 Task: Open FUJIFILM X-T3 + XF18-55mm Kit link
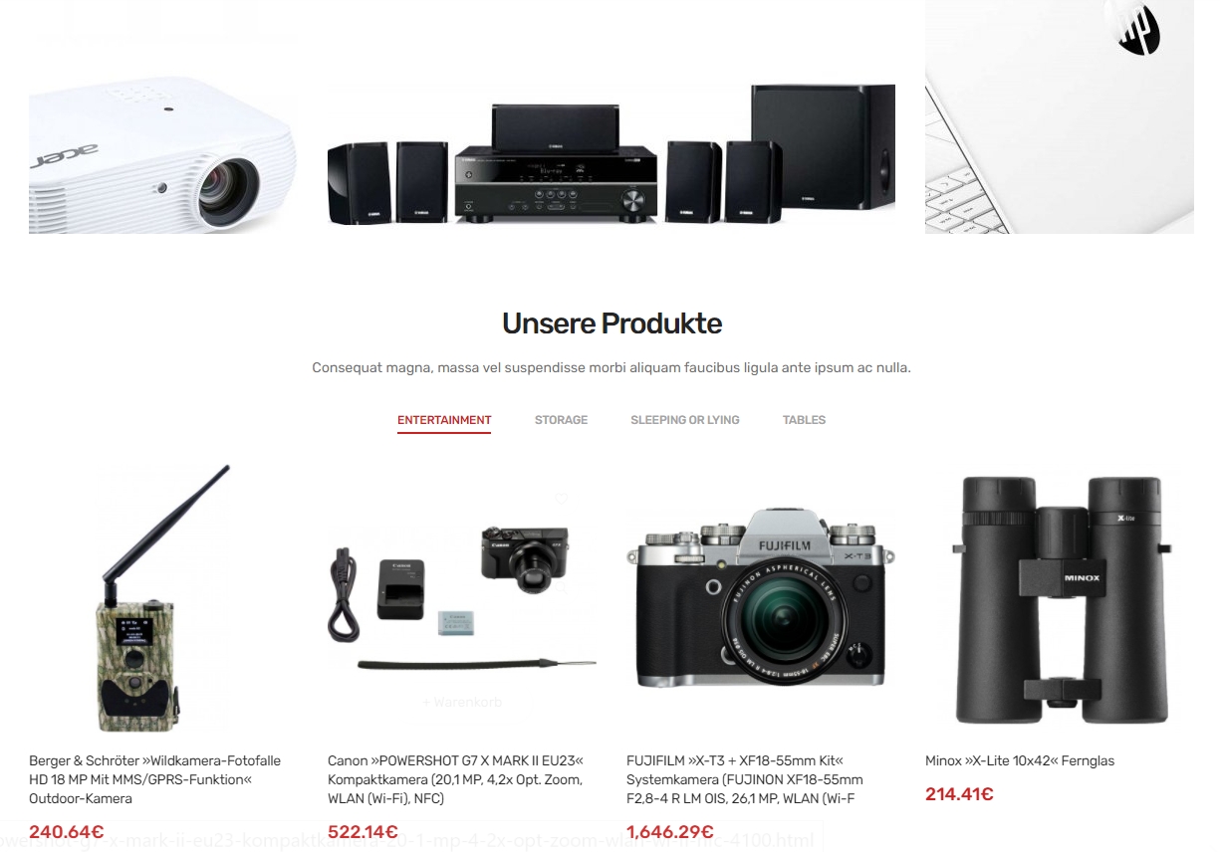(x=745, y=779)
